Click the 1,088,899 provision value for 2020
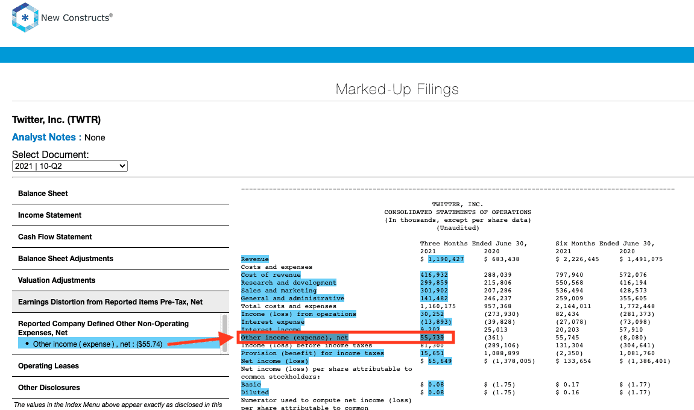 [x=502, y=353]
